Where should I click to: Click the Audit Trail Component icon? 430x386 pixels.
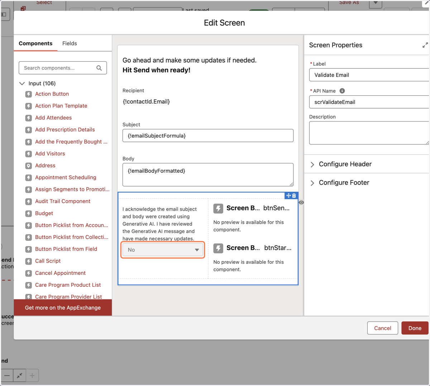tap(29, 201)
